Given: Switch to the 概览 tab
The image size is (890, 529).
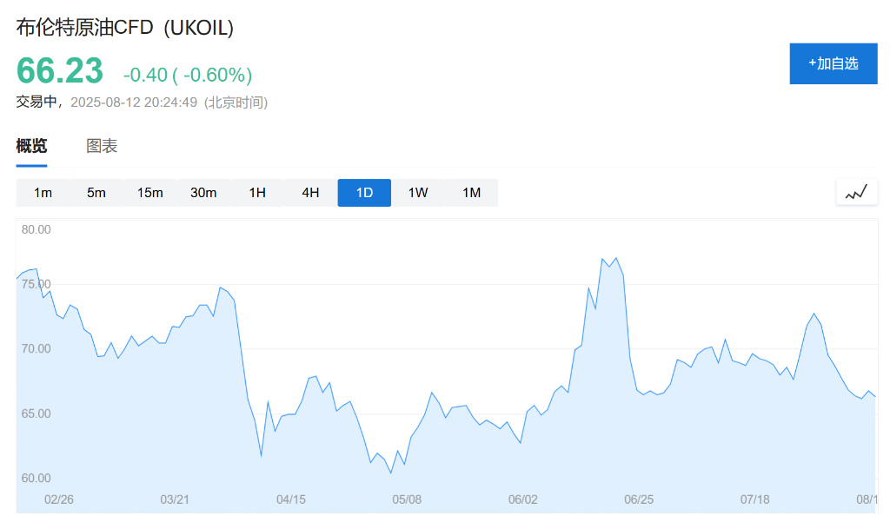Looking at the screenshot, I should pyautogui.click(x=31, y=147).
